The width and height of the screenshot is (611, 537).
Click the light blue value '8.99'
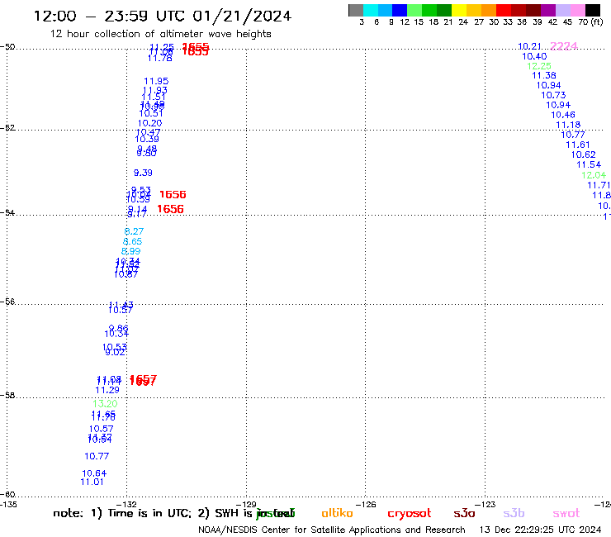(x=131, y=251)
